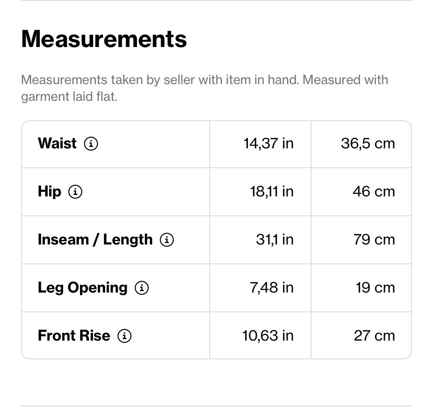Select the Inseam / Length label
433x408 pixels.
[x=95, y=240]
